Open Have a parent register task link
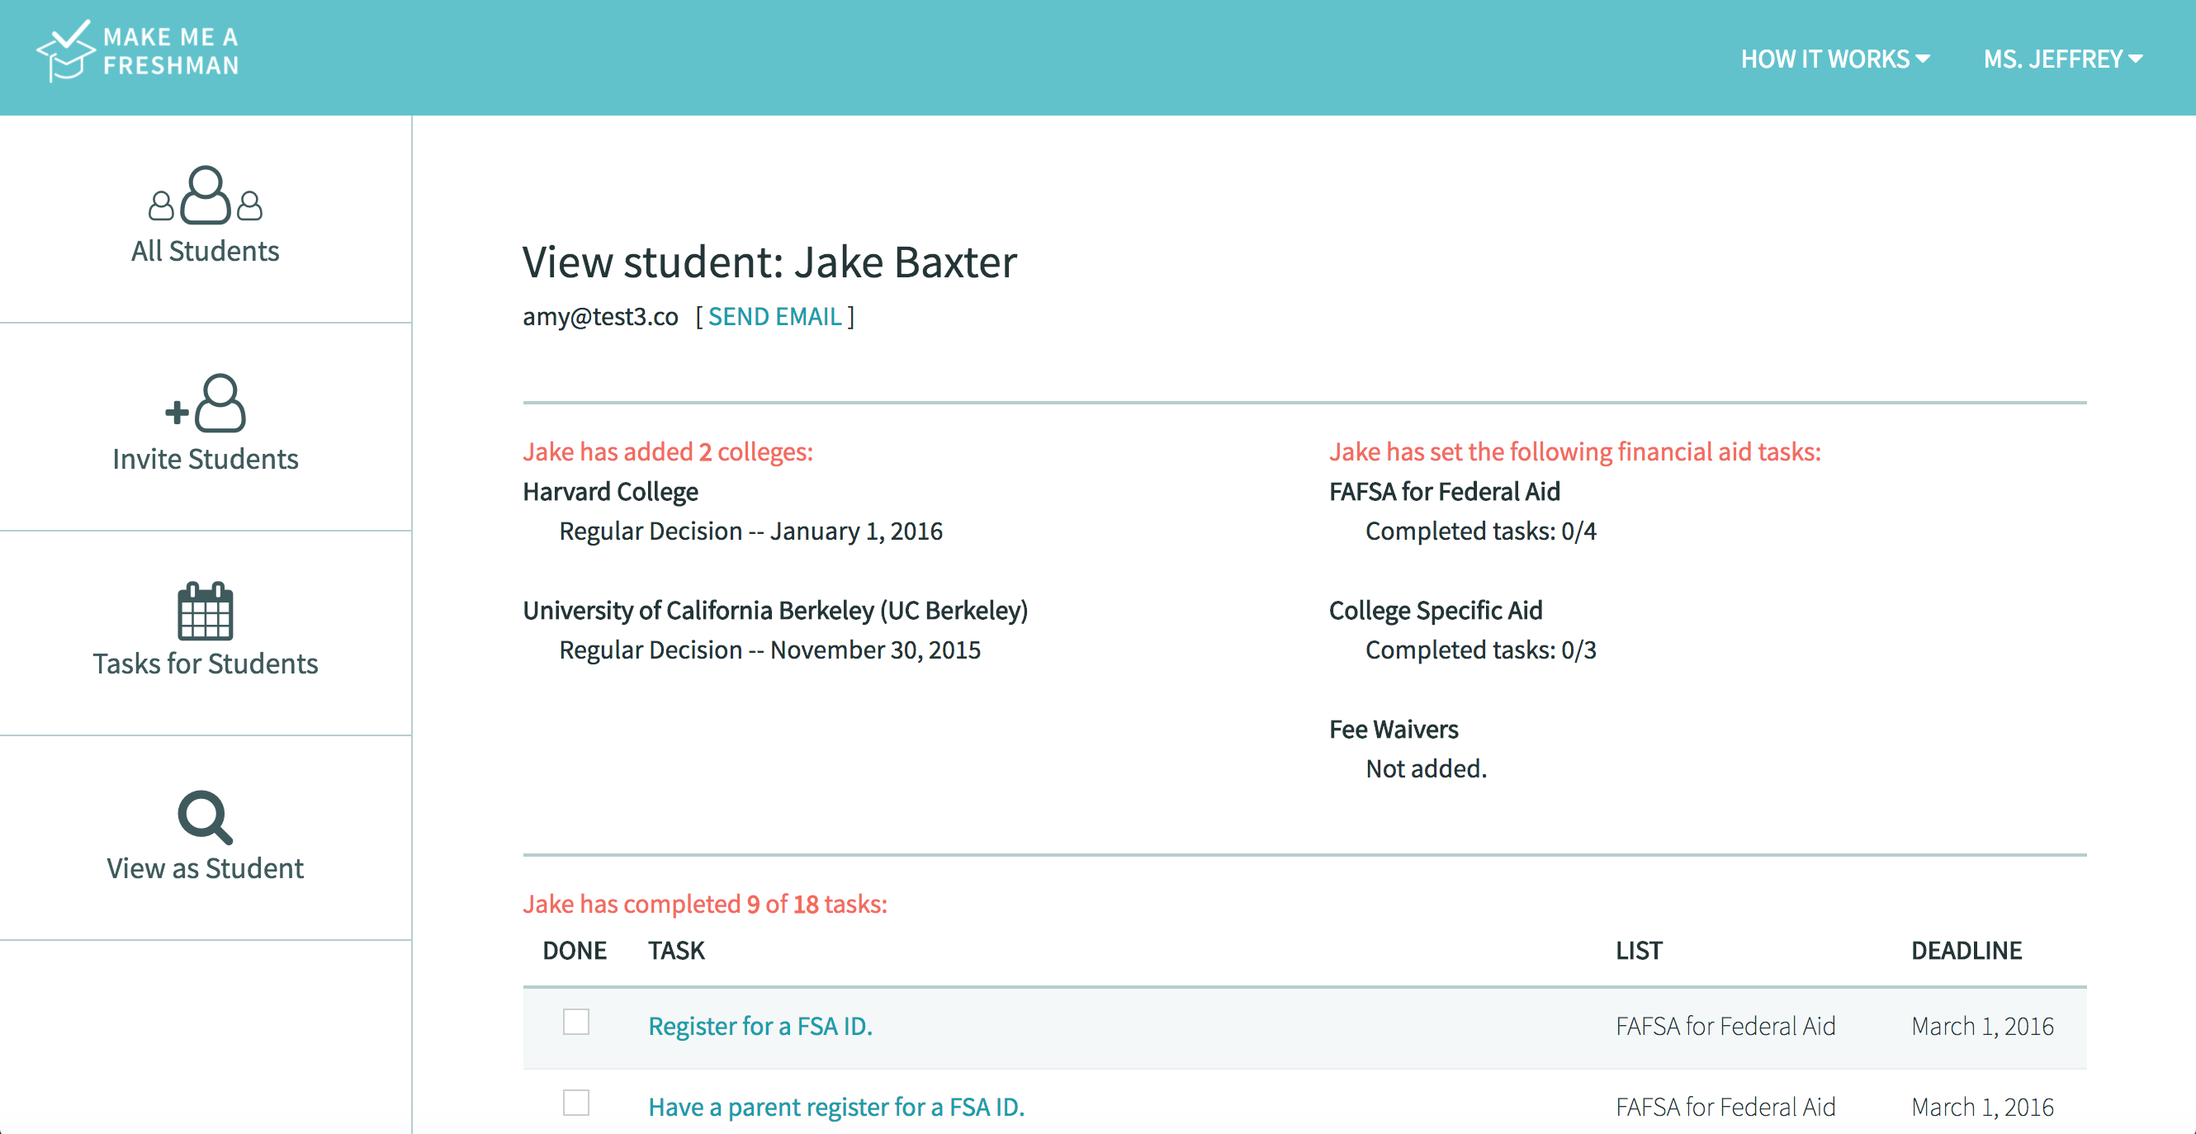This screenshot has width=2196, height=1134. (x=836, y=1107)
